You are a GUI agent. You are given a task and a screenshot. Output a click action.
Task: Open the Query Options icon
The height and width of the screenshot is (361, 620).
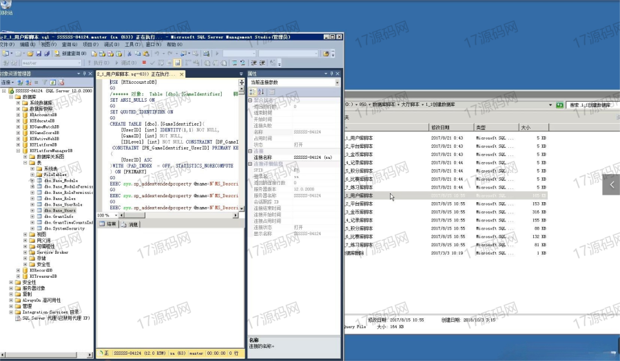coord(169,63)
